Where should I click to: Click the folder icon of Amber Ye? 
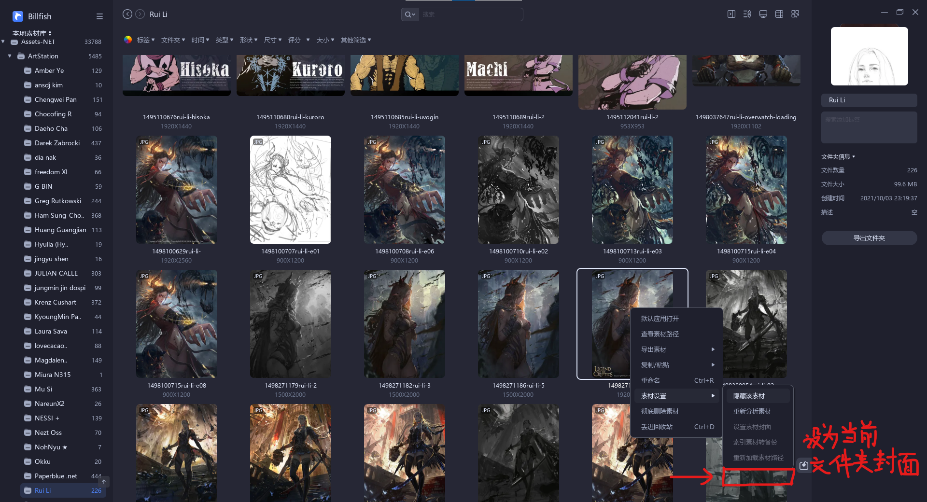point(28,70)
